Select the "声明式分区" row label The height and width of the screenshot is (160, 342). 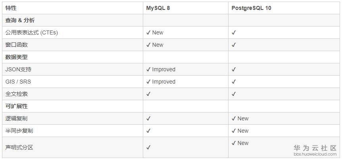pyautogui.click(x=19, y=147)
